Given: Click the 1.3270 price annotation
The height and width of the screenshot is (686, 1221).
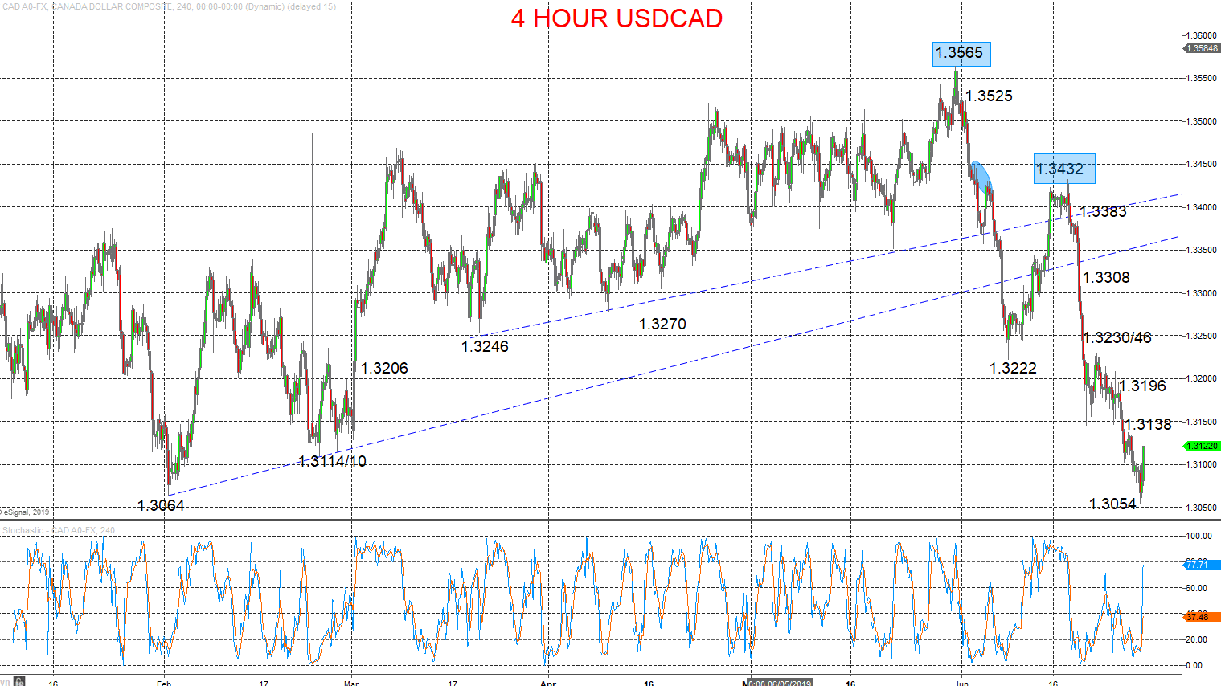Looking at the screenshot, I should click(x=662, y=324).
